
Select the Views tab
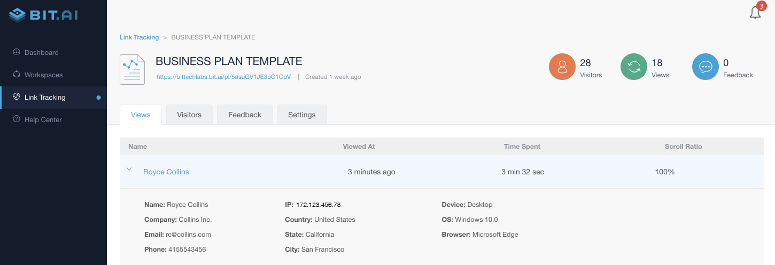coord(141,115)
